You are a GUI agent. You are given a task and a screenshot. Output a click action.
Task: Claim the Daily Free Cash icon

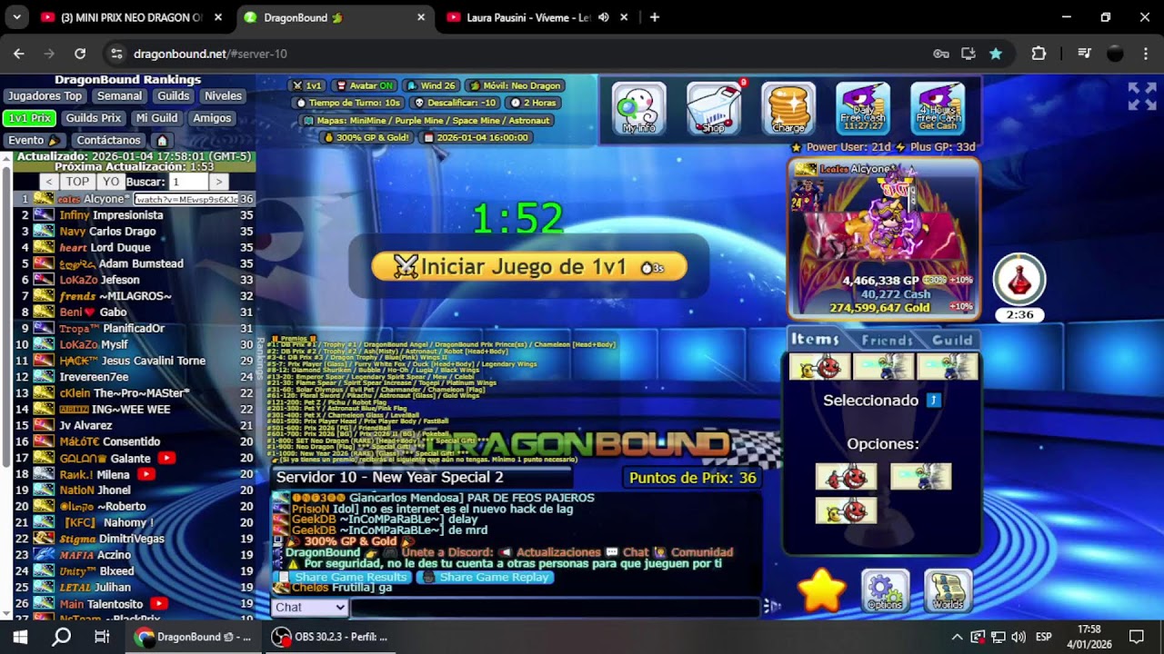pos(863,108)
